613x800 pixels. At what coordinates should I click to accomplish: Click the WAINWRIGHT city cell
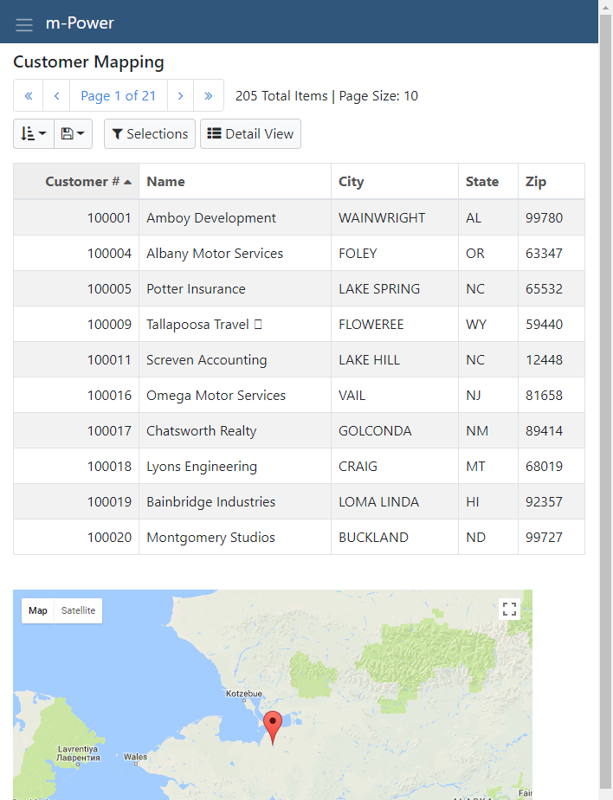pyautogui.click(x=395, y=218)
